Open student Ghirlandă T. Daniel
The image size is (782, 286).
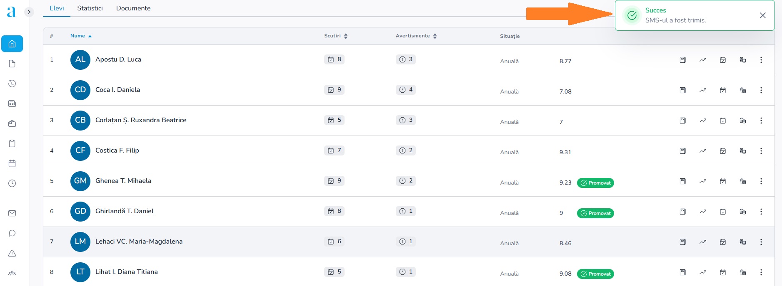(x=124, y=211)
